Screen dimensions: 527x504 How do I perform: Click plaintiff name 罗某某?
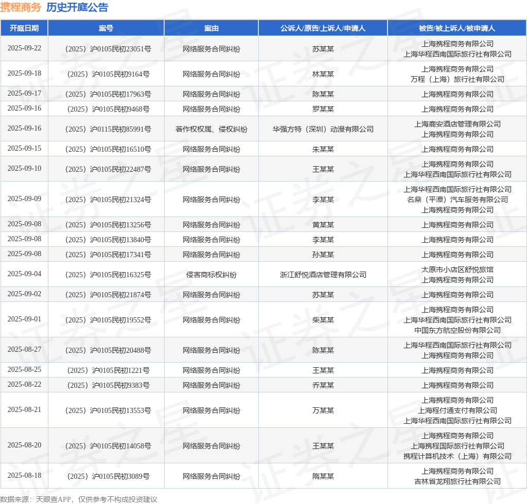pos(323,109)
